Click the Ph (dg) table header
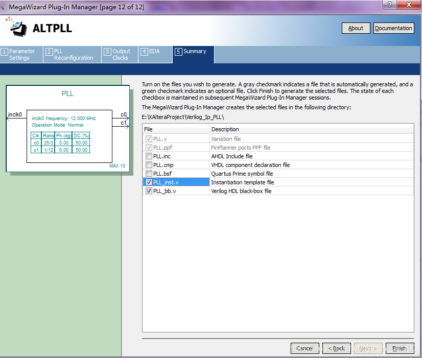Image resolution: width=422 pixels, height=358 pixels. pos(64,135)
